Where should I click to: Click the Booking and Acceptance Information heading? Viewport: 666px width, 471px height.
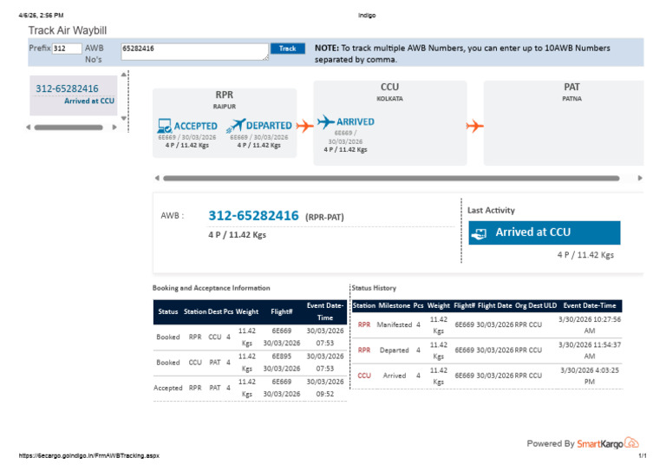(211, 287)
